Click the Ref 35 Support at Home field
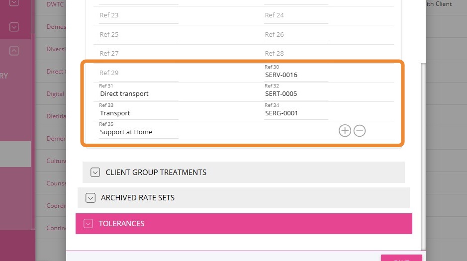The height and width of the screenshot is (261, 467). pyautogui.click(x=138, y=132)
